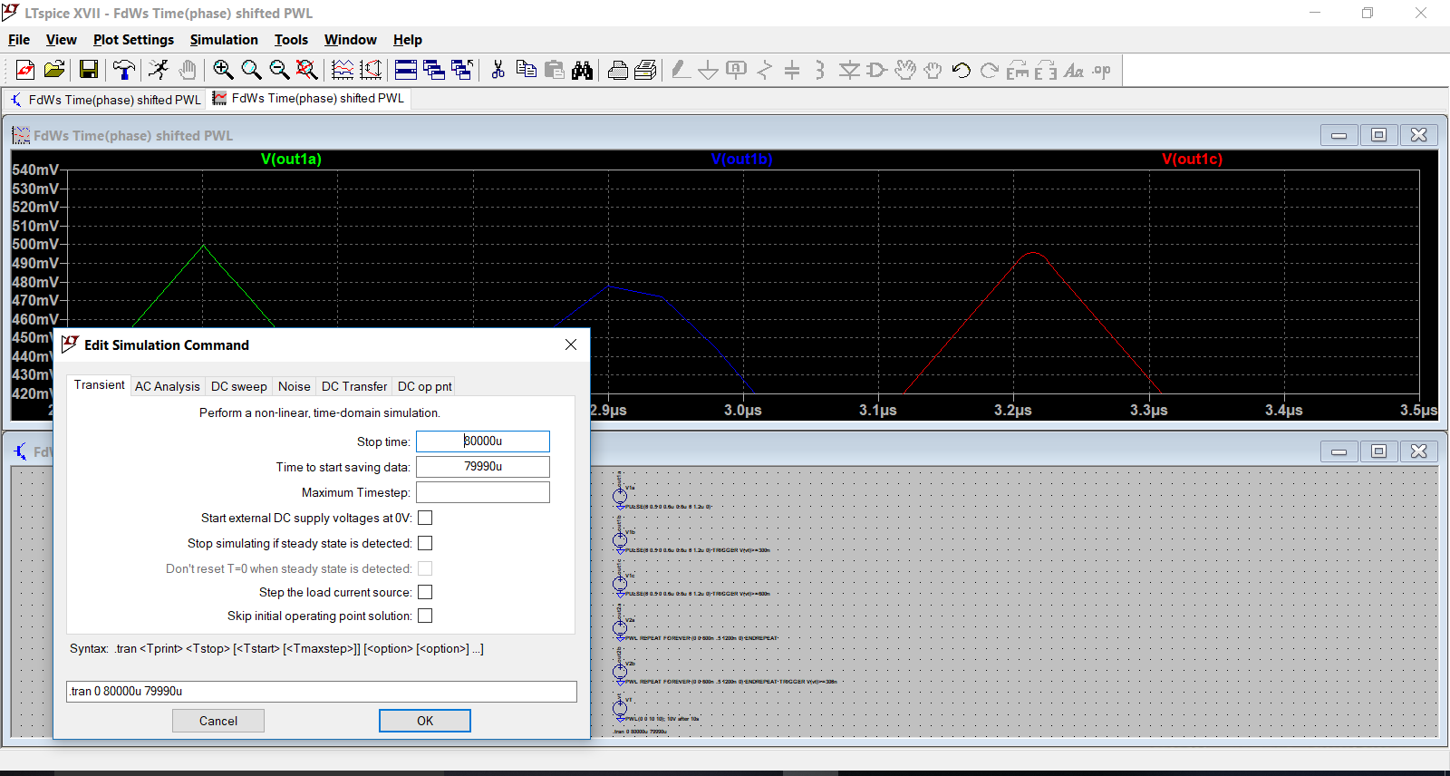Viewport: 1450px width, 776px height.
Task: Switch to the waveform plot document tab
Action: pos(308,98)
